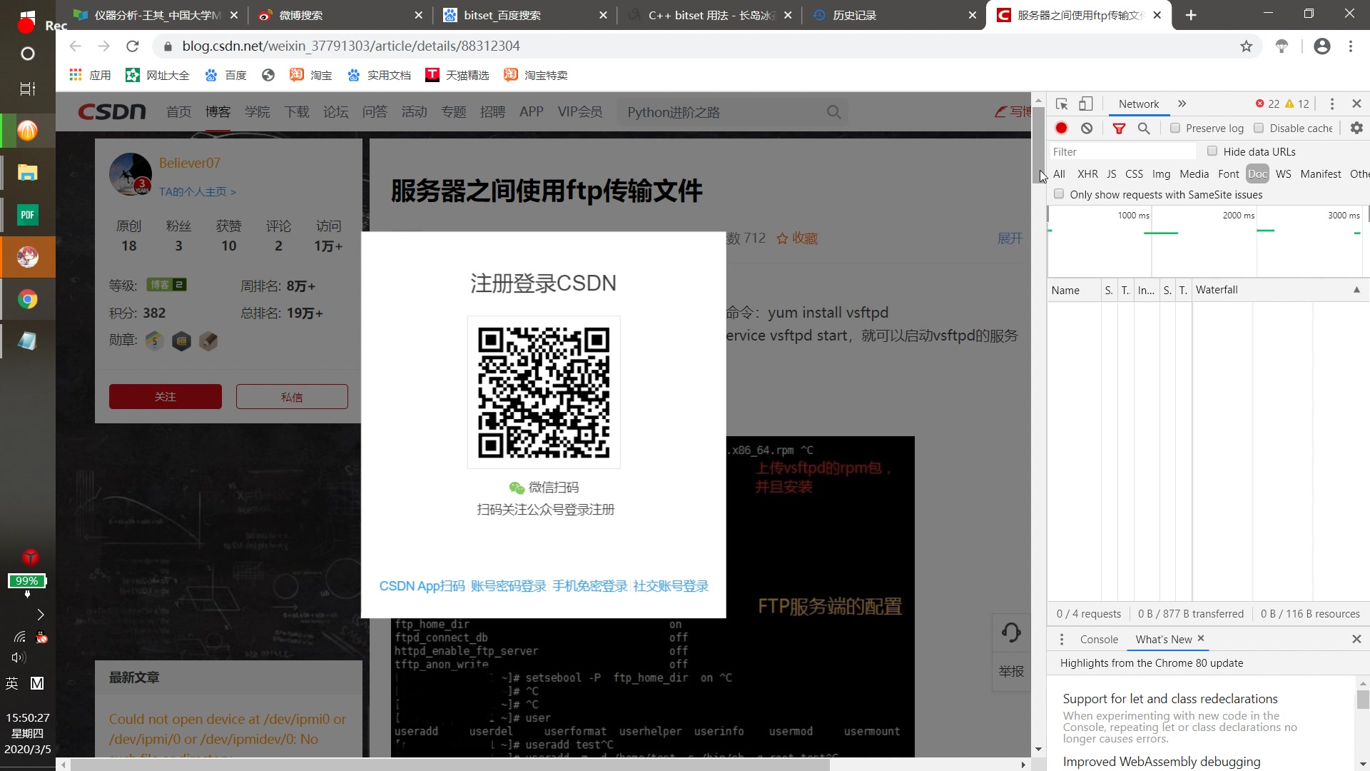Go back with browser back arrow

tap(76, 46)
